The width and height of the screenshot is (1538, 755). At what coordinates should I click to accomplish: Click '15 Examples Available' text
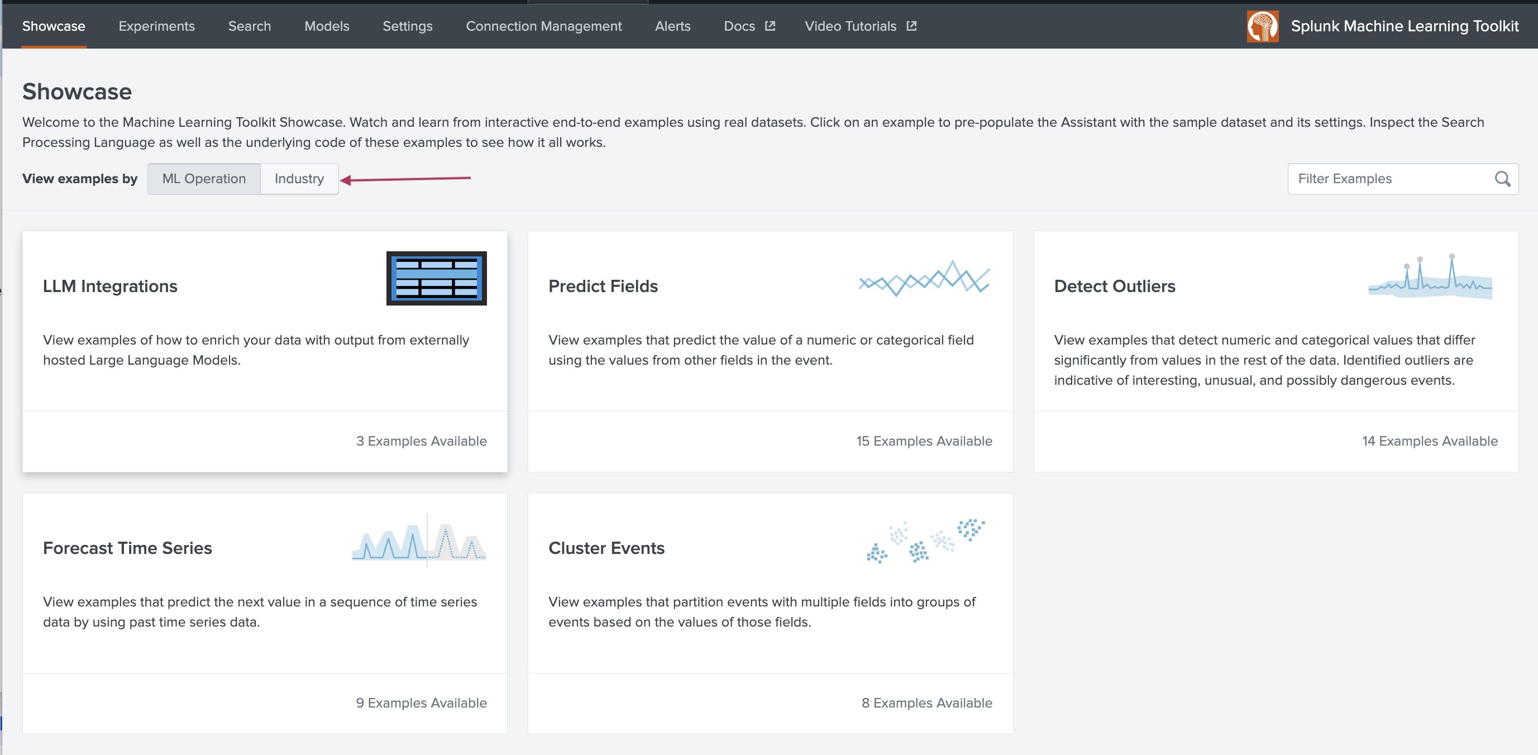924,441
